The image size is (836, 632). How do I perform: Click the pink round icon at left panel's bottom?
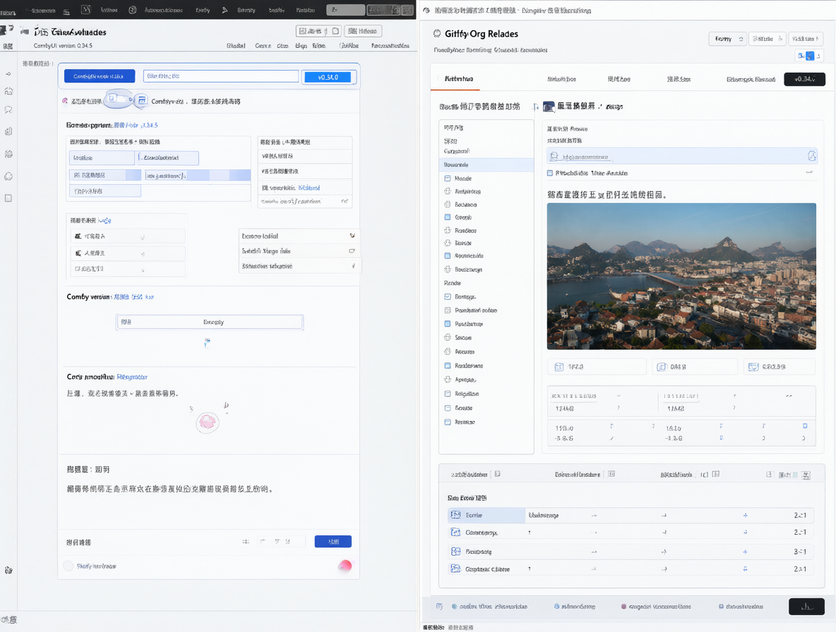345,566
